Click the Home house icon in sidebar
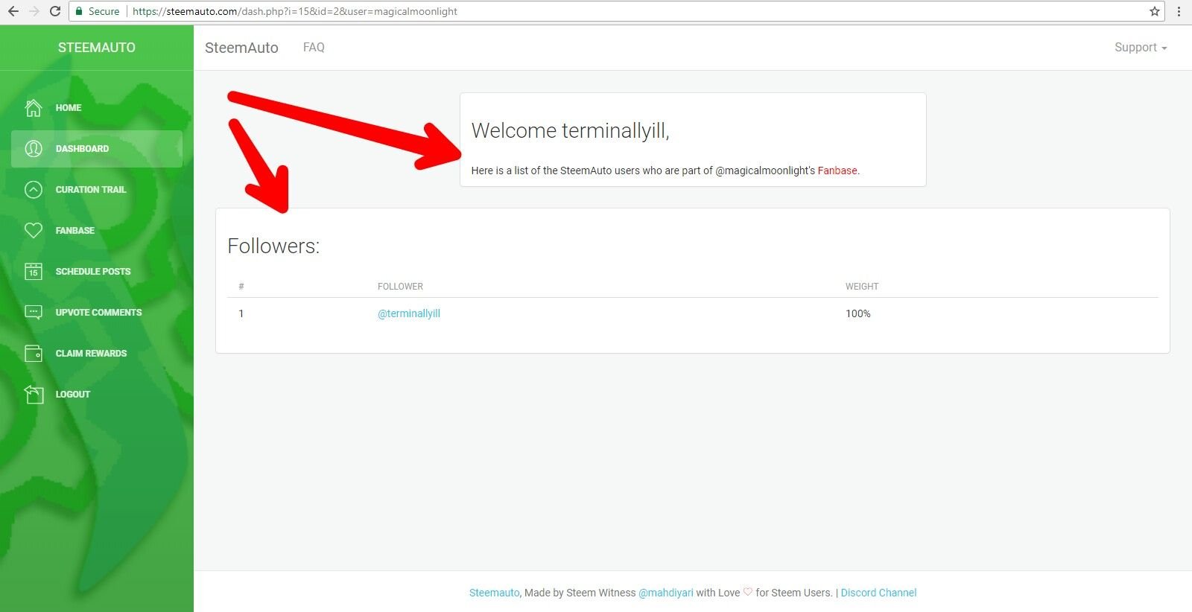1192x612 pixels. (x=34, y=108)
